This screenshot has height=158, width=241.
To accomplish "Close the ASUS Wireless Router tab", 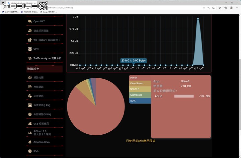I will (x=35, y=3).
